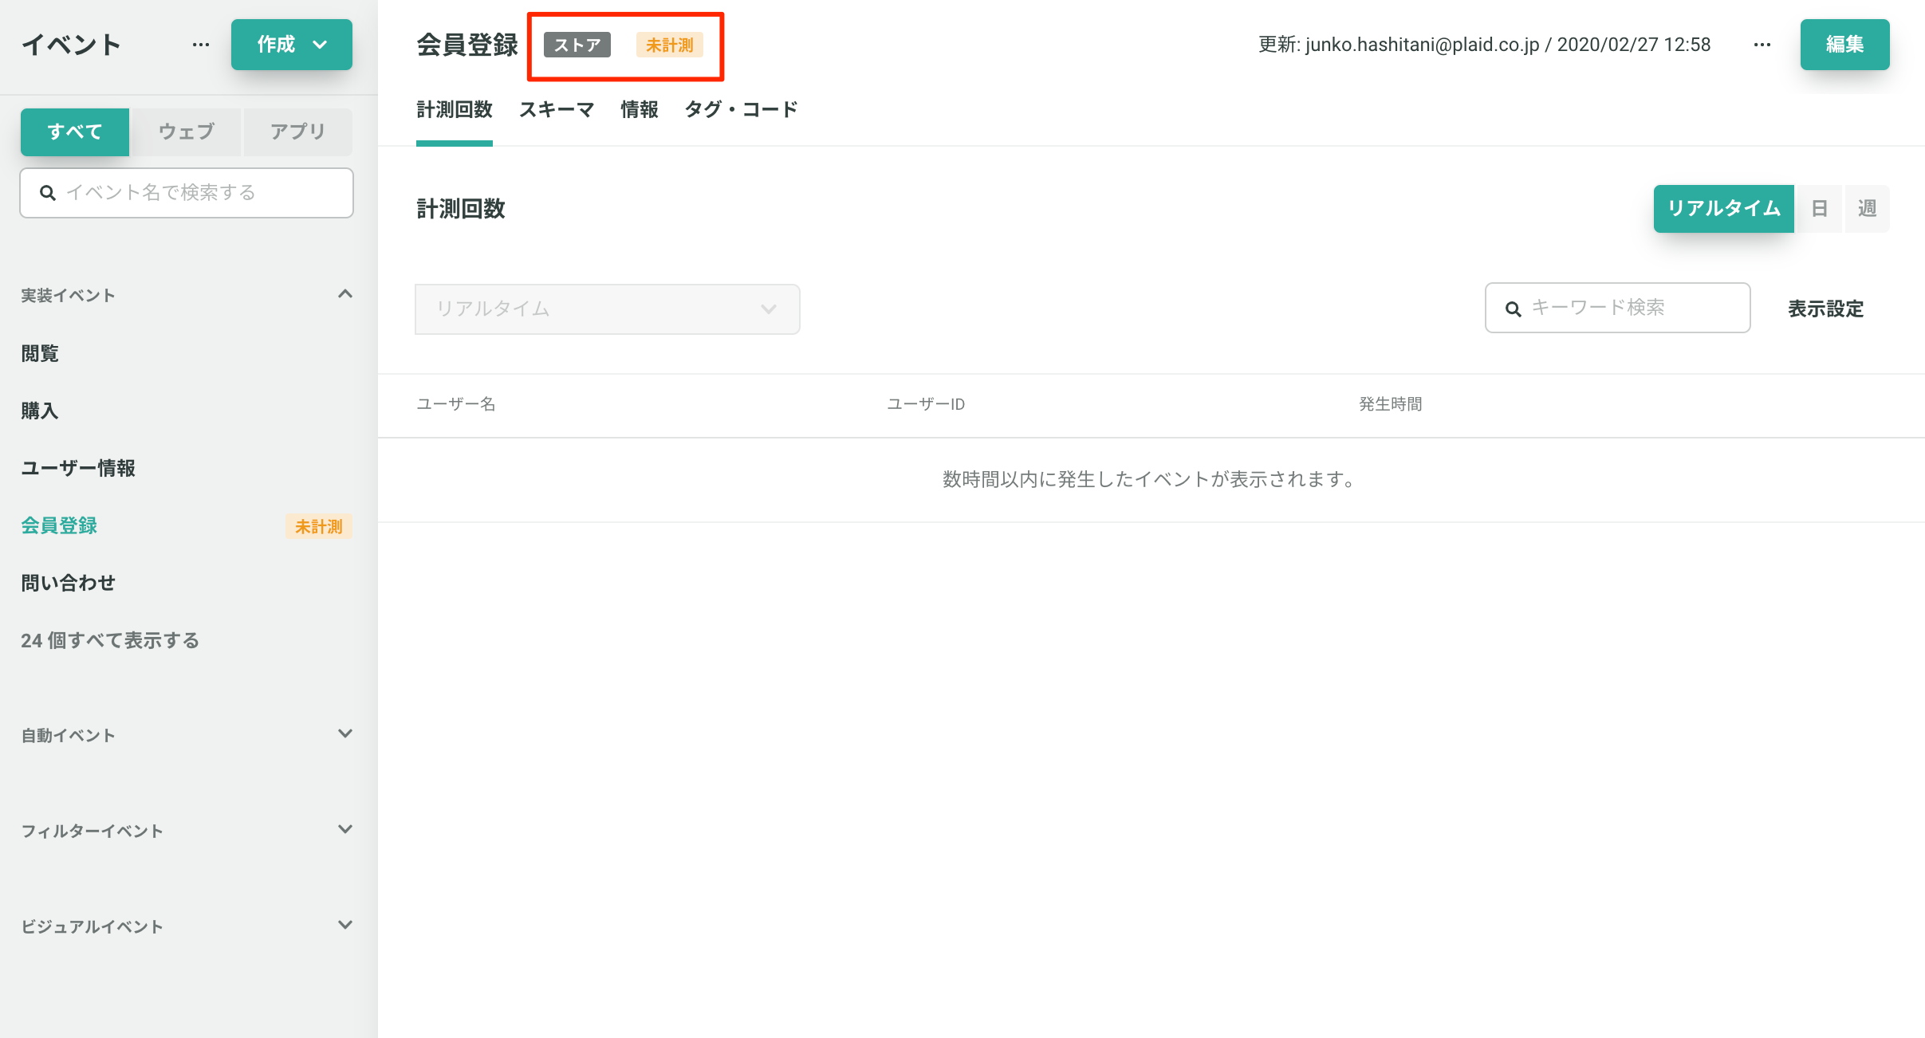Click the 会員登録 page title
This screenshot has width=1925, height=1038.
[467, 45]
